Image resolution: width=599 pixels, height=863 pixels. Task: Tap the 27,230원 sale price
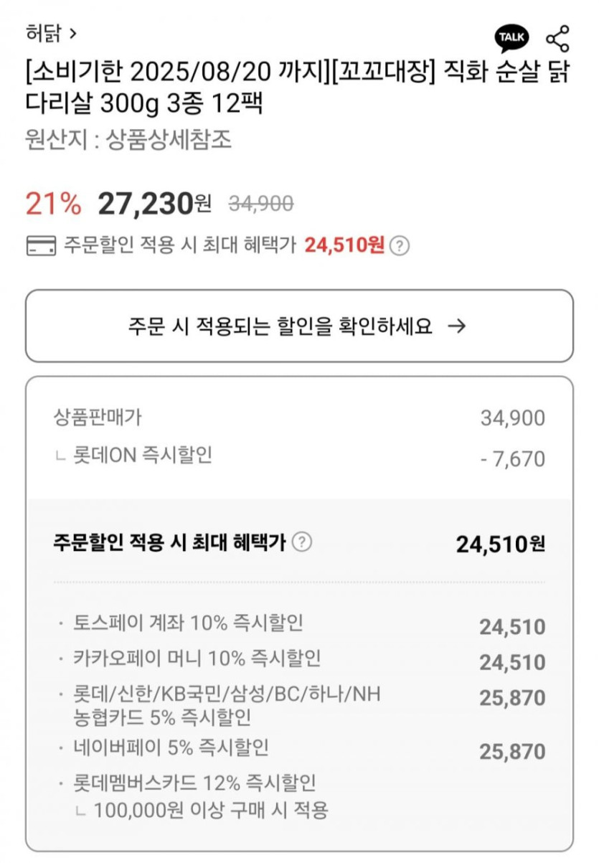click(x=154, y=204)
